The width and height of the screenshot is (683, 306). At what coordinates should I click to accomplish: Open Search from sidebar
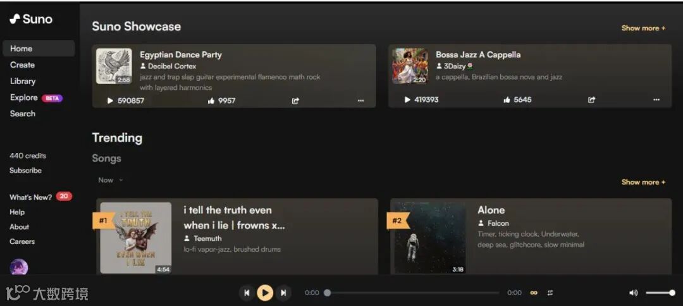23,114
